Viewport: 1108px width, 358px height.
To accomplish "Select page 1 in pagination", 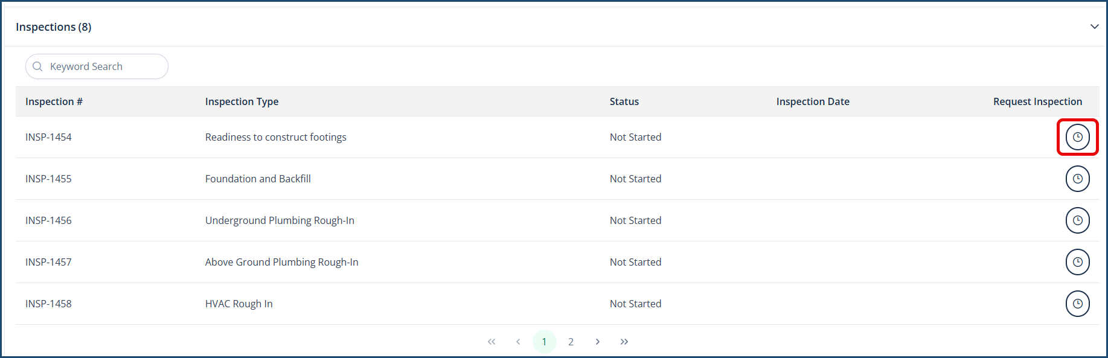I will [544, 342].
